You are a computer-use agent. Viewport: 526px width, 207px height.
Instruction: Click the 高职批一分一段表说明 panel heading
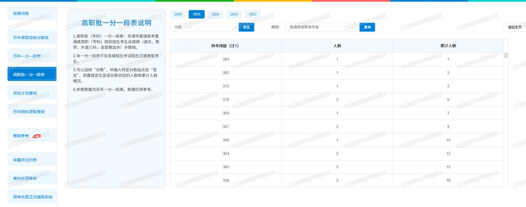(x=116, y=23)
